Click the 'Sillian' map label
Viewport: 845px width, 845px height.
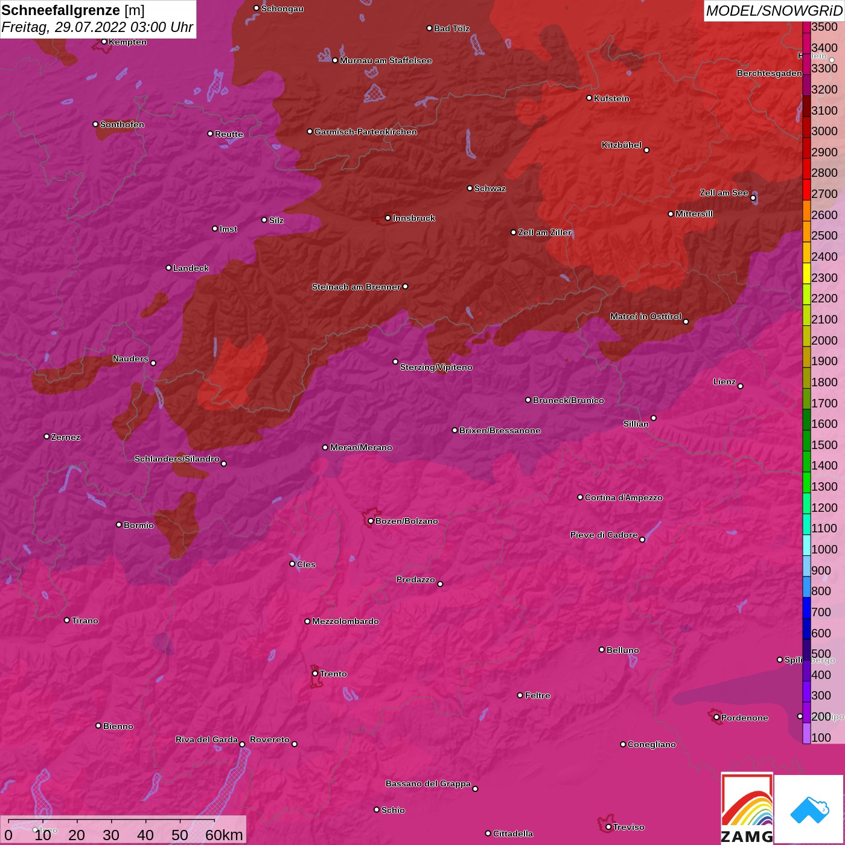click(636, 424)
